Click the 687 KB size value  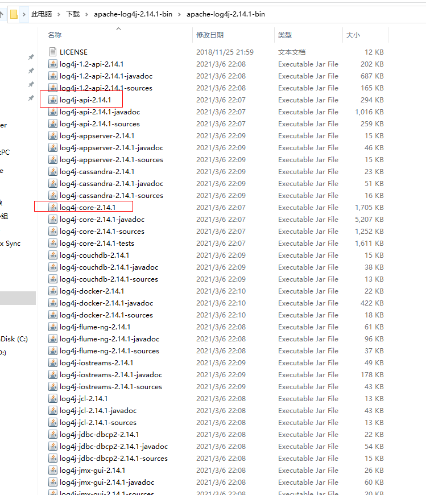[x=372, y=76]
